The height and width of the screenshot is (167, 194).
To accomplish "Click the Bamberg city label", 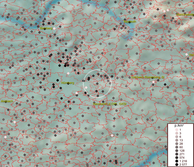I will tap(46, 28).
